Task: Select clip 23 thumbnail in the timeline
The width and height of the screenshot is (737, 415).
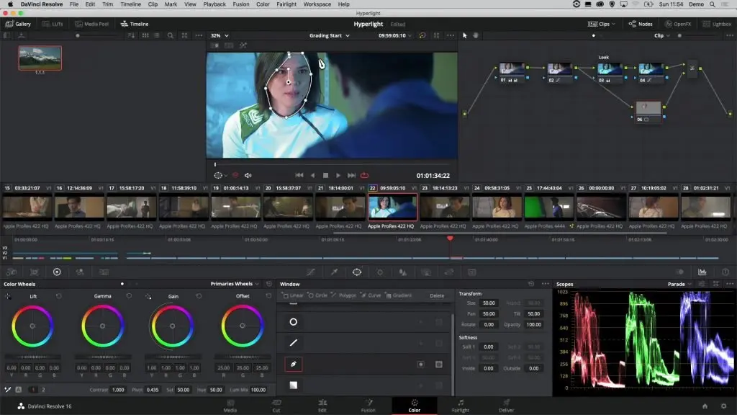Action: pyautogui.click(x=445, y=207)
